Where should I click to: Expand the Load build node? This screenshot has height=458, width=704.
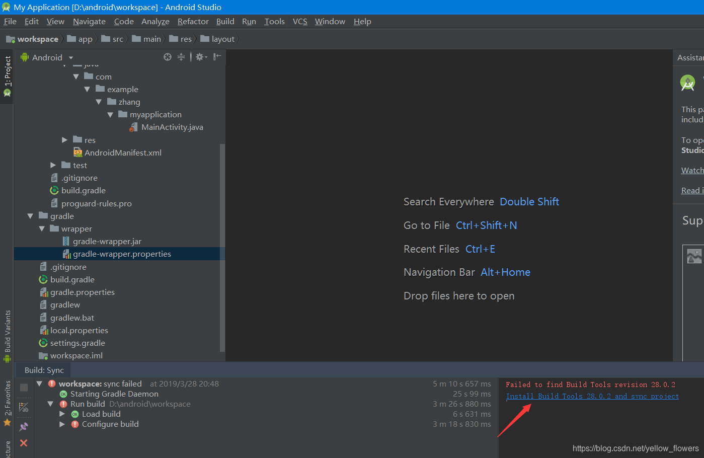point(62,414)
